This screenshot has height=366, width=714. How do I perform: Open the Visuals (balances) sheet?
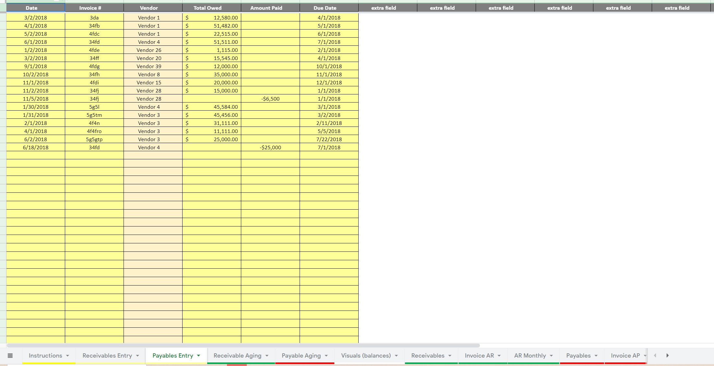366,356
